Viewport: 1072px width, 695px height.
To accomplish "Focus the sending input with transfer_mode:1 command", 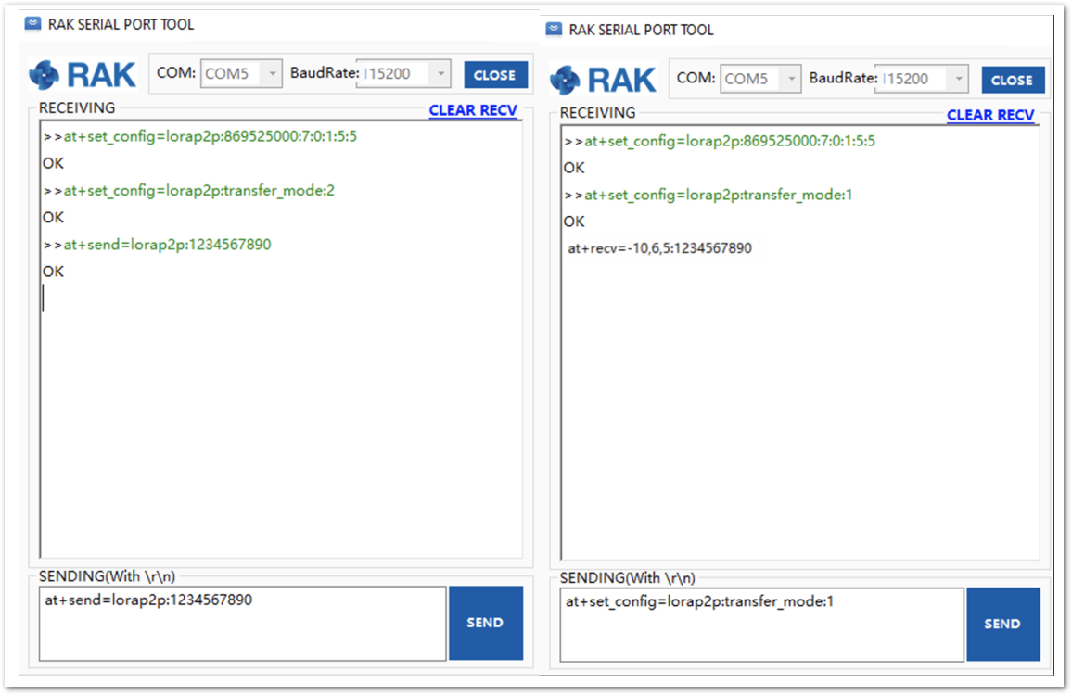I will (x=761, y=625).
